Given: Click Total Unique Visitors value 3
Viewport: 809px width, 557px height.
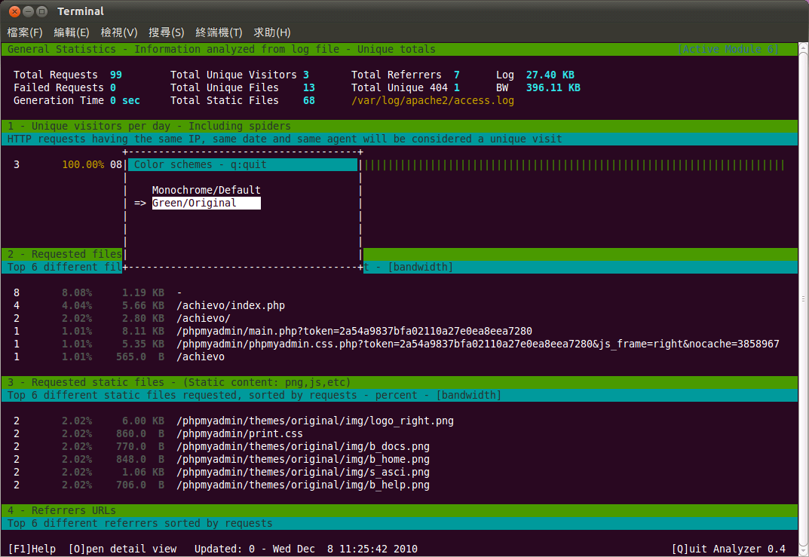Looking at the screenshot, I should click(306, 75).
